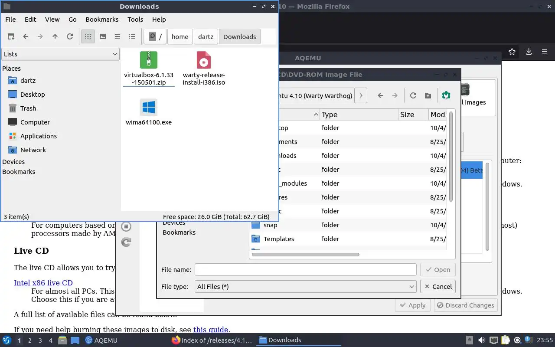Click Discard Changes in AQEMU window
This screenshot has height=347, width=555.
(x=466, y=305)
